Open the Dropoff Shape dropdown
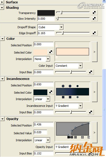Viewport: 106px width, 157px height. click(50, 27)
